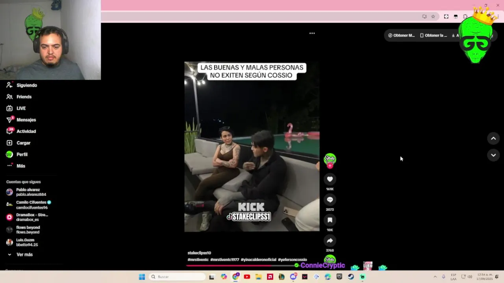
Task: Open hashtag #yefersoncossio
Action: pos(293,260)
